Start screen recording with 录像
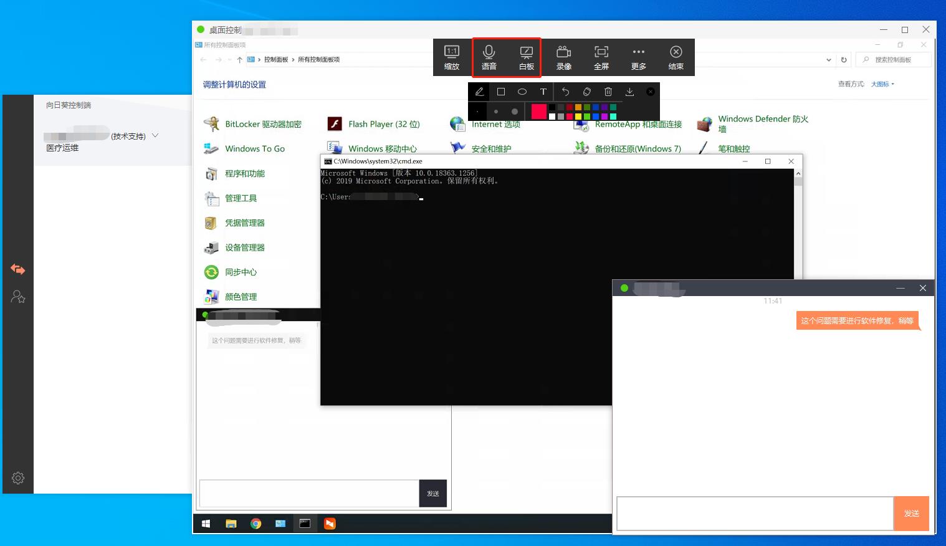The image size is (946, 546). point(563,57)
